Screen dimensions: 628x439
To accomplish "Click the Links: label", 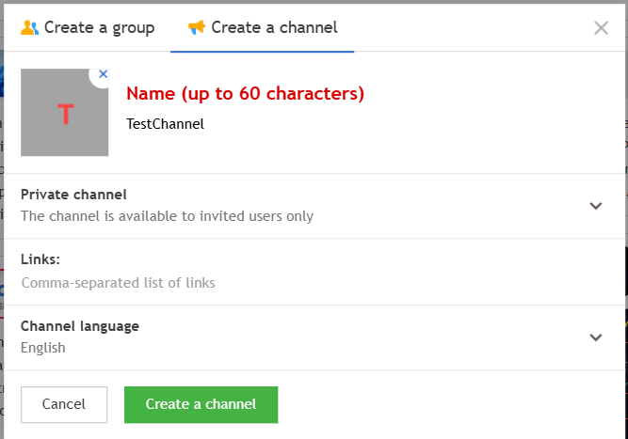I will coord(40,259).
